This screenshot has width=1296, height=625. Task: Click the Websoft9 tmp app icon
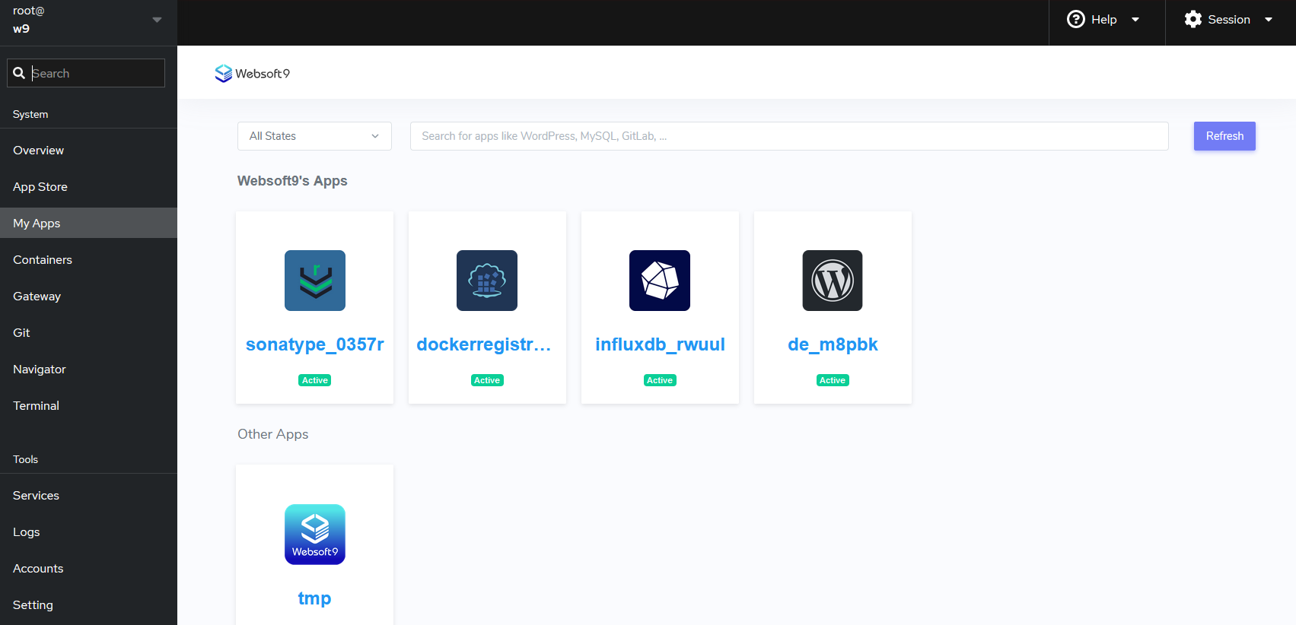click(x=314, y=535)
